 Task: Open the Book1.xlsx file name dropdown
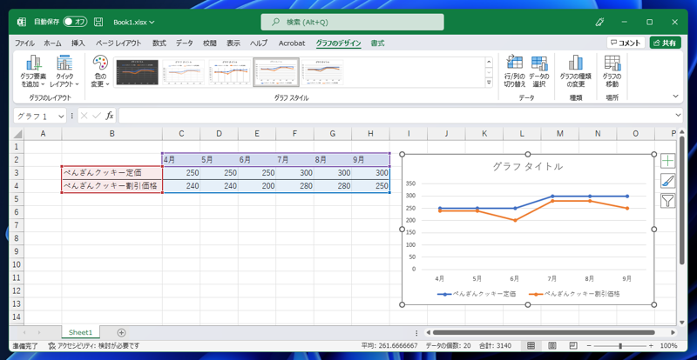[x=134, y=22]
